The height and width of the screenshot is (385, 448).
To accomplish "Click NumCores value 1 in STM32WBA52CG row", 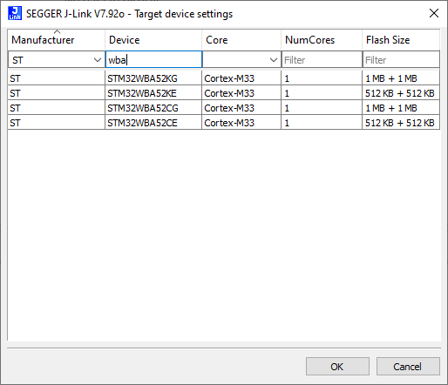I will point(322,108).
